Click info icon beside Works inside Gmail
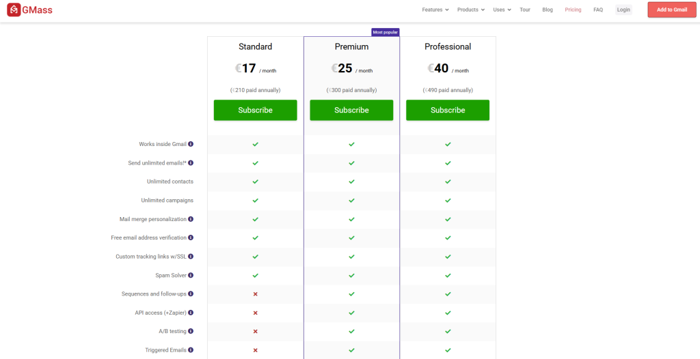700x359 pixels. click(x=191, y=144)
